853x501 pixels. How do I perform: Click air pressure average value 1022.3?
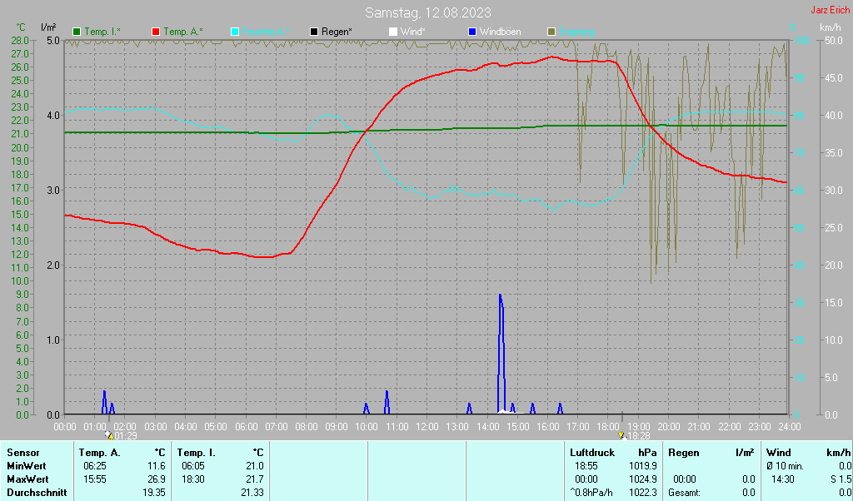coord(642,493)
